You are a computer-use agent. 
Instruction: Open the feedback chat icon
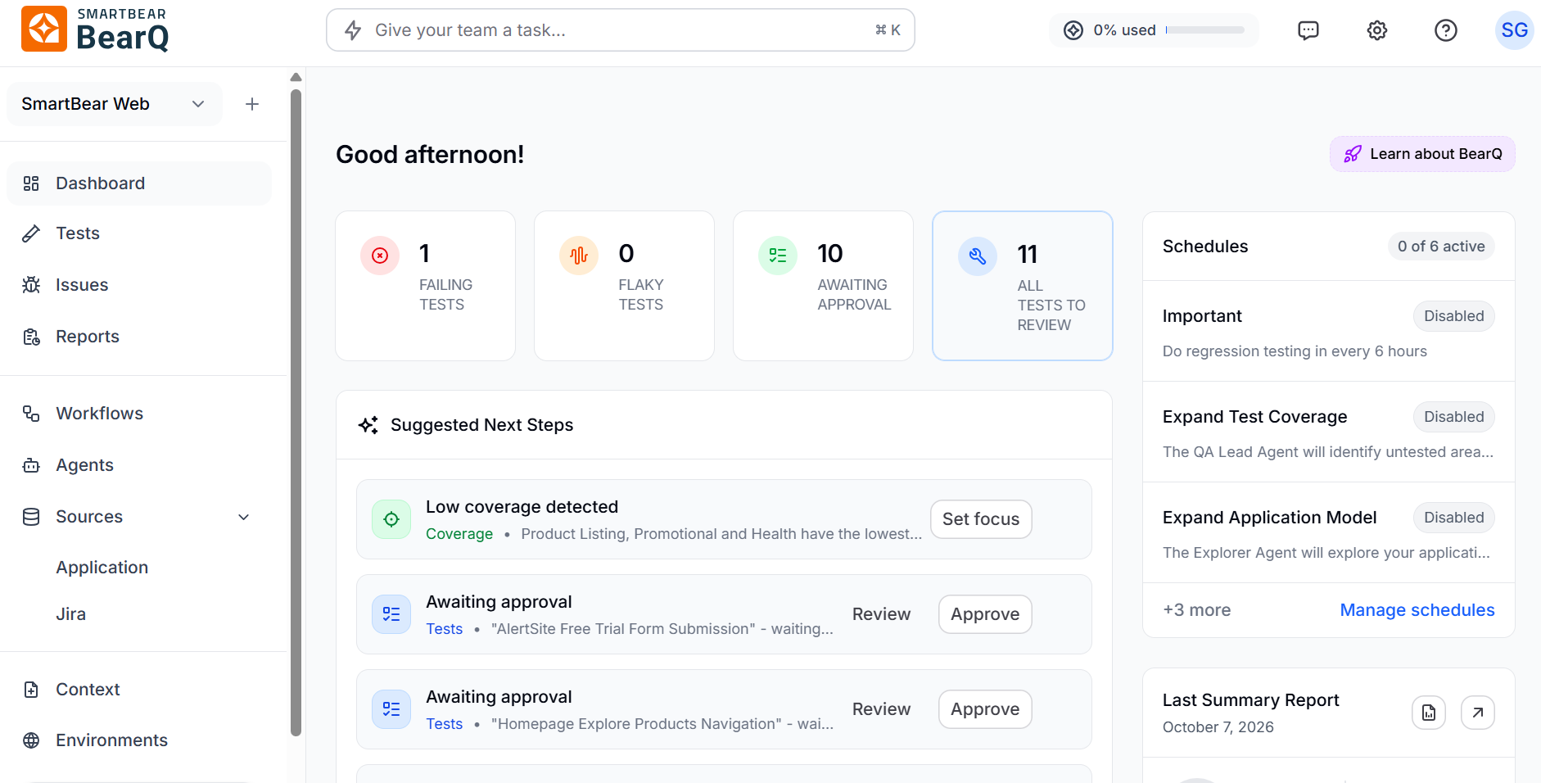pyautogui.click(x=1308, y=30)
